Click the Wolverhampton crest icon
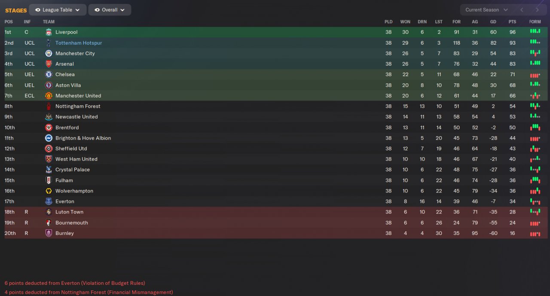The width and height of the screenshot is (550, 296). (x=49, y=191)
